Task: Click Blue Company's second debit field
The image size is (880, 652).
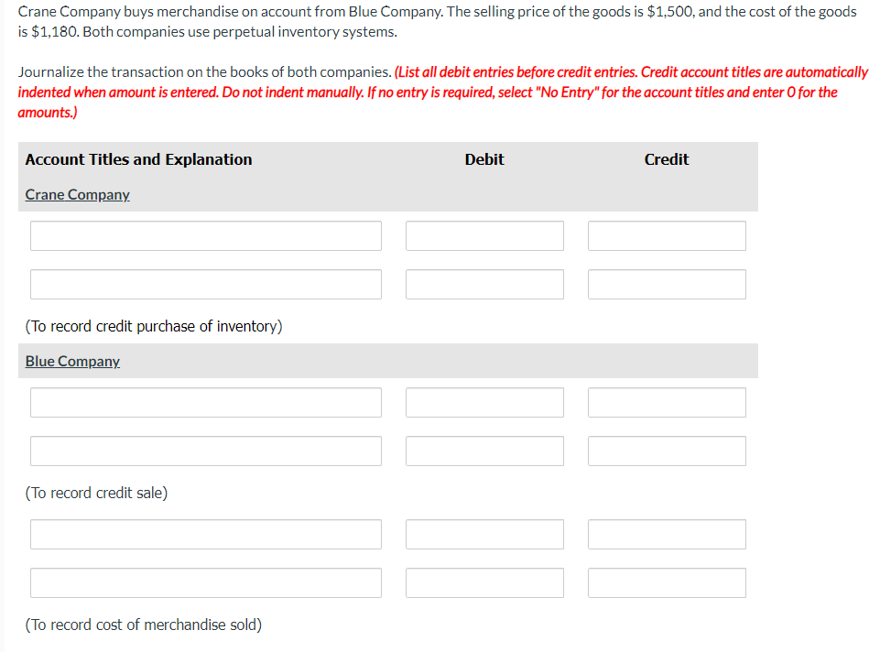Action: (483, 451)
